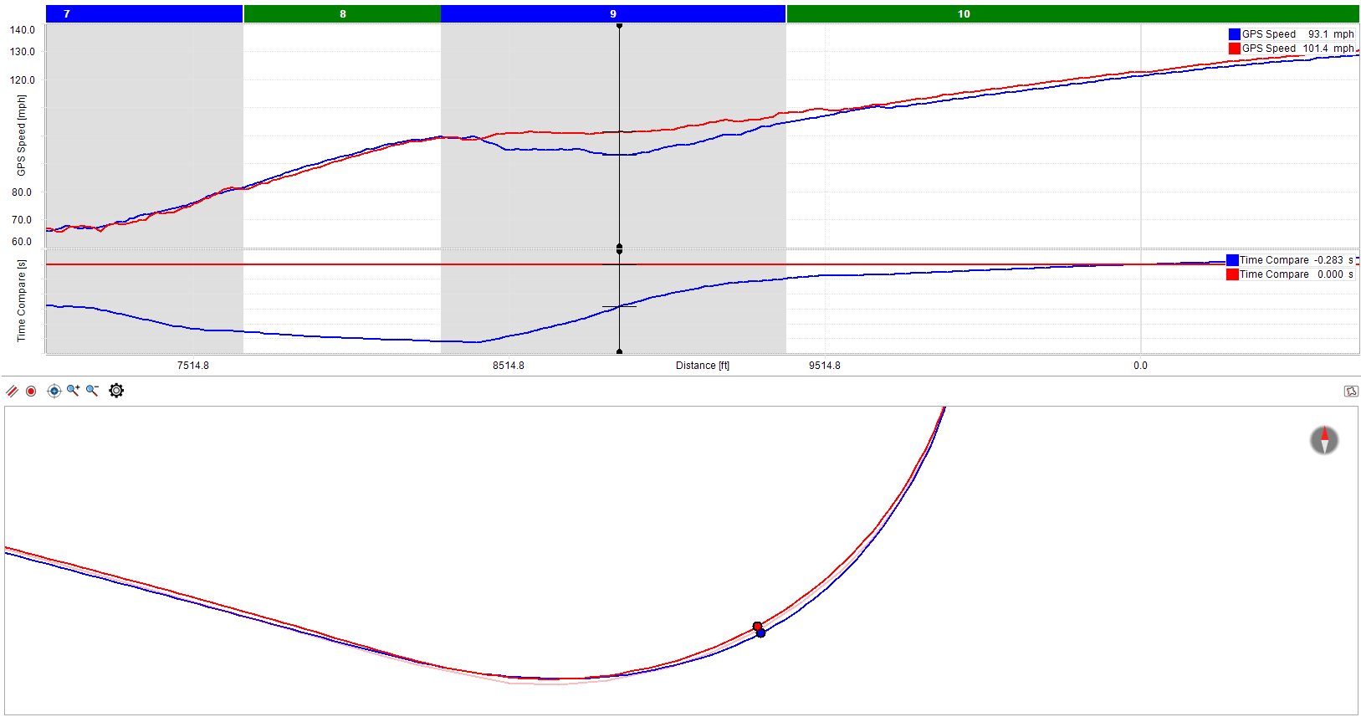Click the blue position marker on map
The height and width of the screenshot is (717, 1361).
click(760, 633)
